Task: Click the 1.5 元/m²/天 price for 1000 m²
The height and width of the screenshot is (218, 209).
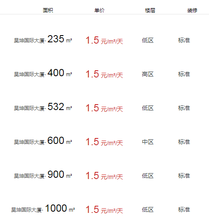Action: [x=104, y=210]
